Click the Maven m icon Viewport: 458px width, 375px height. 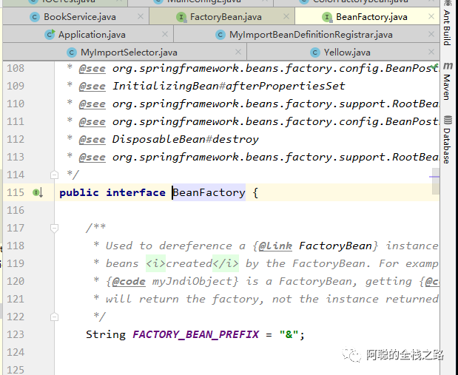(448, 66)
